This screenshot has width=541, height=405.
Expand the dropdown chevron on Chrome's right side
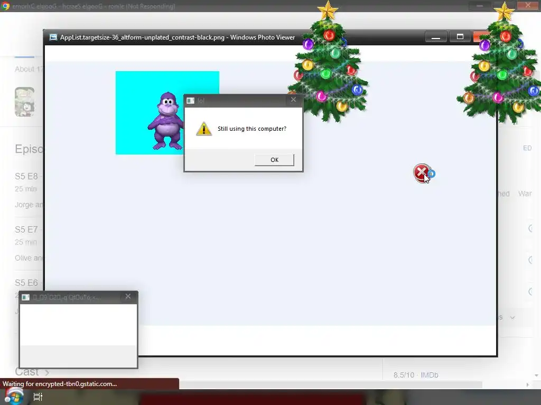point(512,317)
